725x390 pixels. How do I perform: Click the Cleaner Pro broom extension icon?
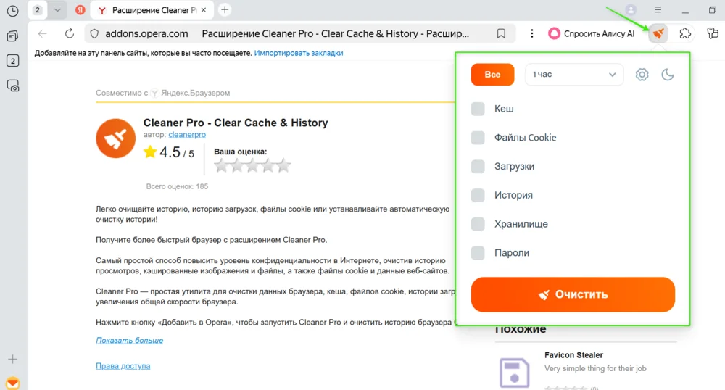(x=658, y=33)
